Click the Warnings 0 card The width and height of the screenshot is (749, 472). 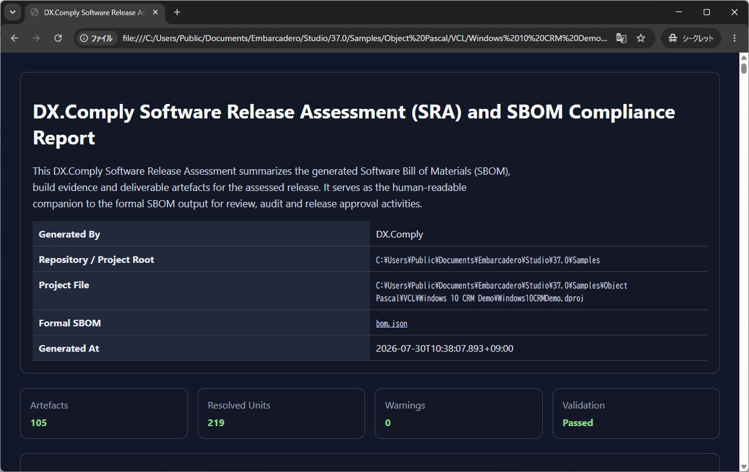point(459,413)
